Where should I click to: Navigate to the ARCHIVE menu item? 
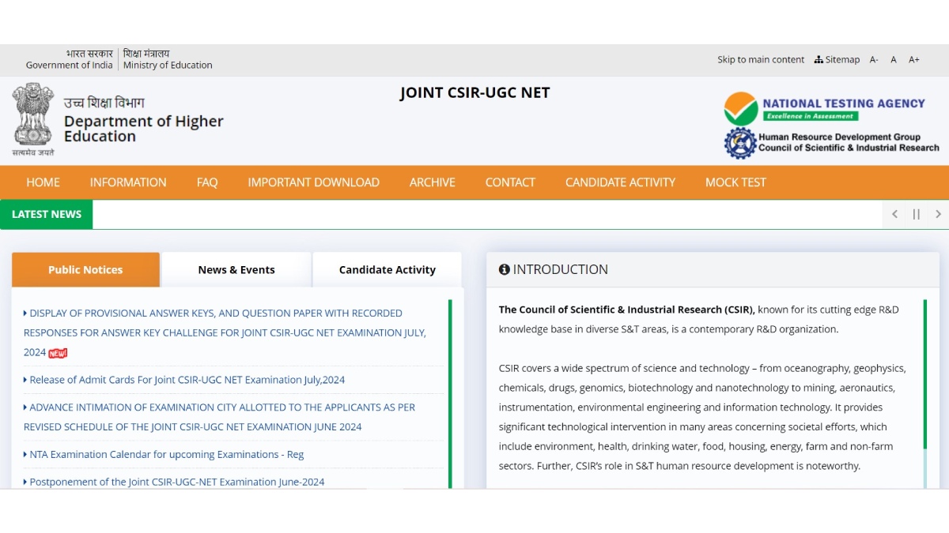[x=432, y=182]
